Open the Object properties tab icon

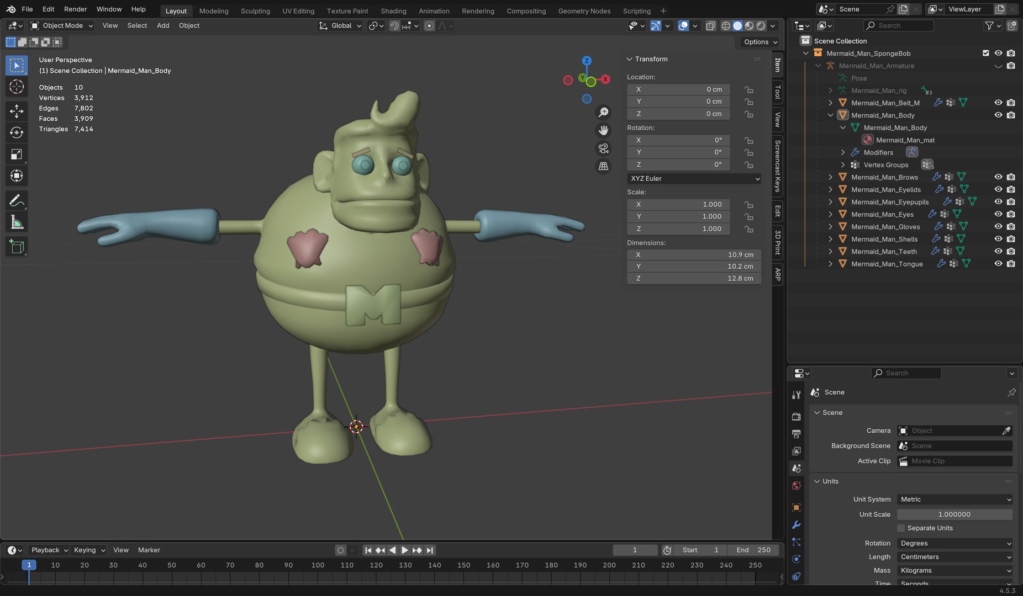[x=796, y=508]
